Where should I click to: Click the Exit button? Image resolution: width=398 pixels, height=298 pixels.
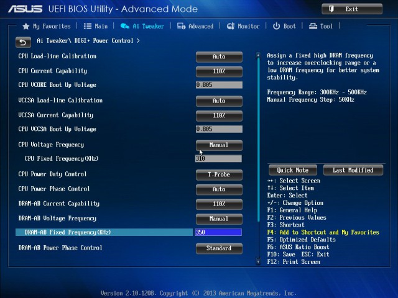[x=352, y=9]
